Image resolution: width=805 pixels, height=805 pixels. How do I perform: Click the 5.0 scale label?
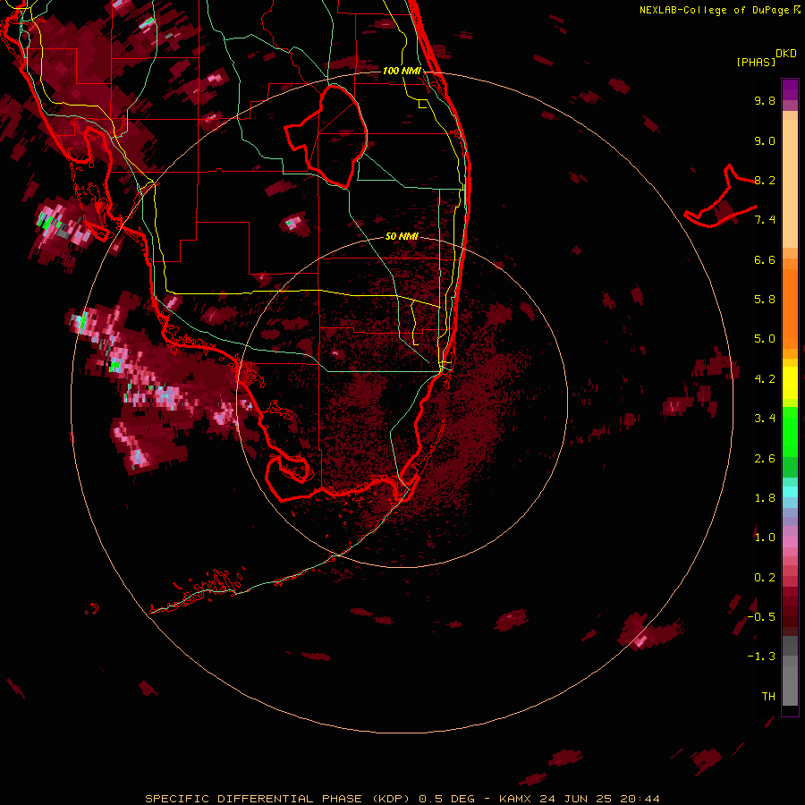point(765,339)
